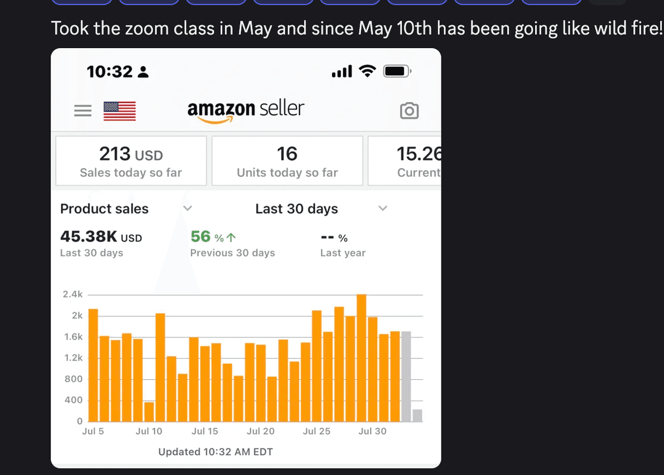Select the Units today so far card
Screen dimensions: 664x475
pos(287,160)
